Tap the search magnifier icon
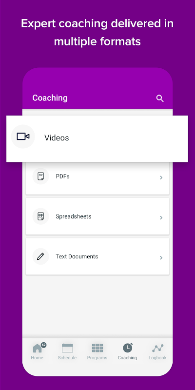The height and width of the screenshot is (390, 195). 160,98
